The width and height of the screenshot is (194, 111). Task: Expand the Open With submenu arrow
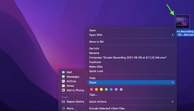172,35
